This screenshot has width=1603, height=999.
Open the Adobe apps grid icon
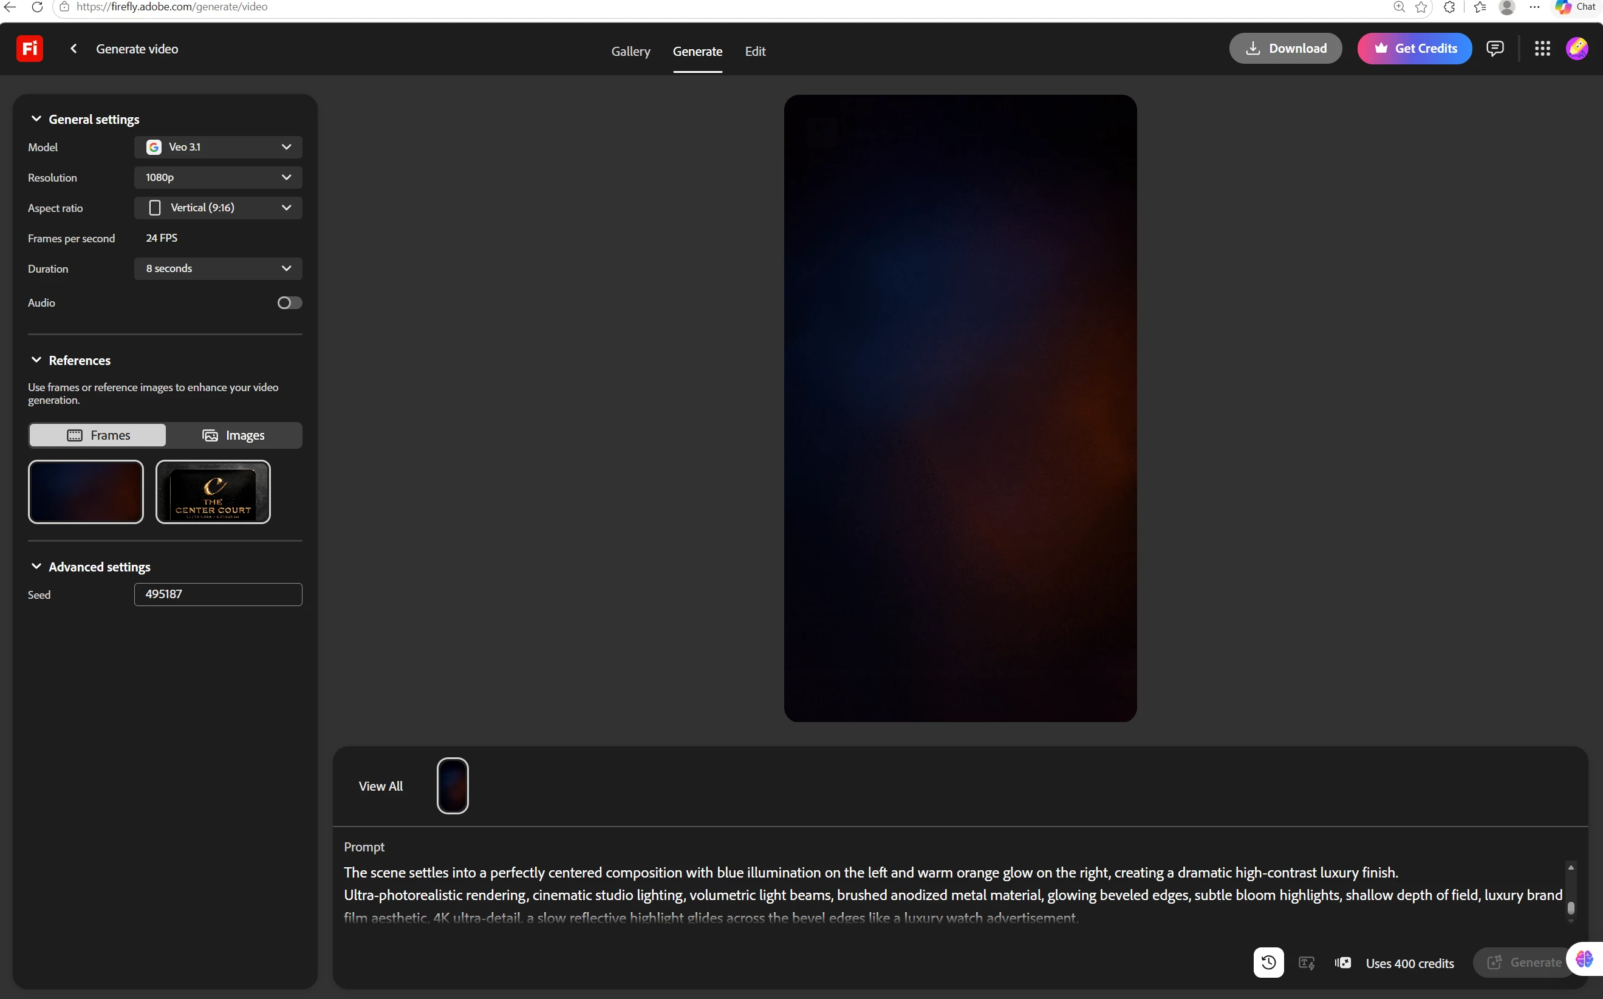pos(1542,48)
